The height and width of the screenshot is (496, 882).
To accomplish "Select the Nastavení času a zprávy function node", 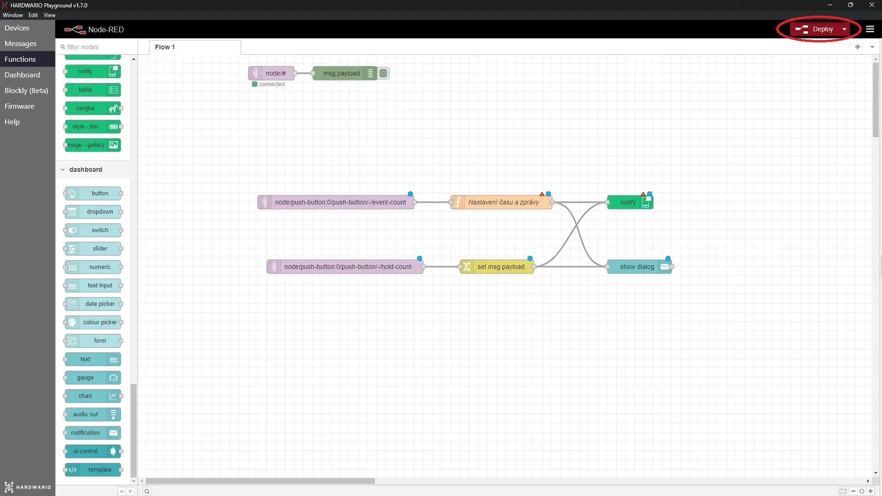I will click(x=502, y=202).
